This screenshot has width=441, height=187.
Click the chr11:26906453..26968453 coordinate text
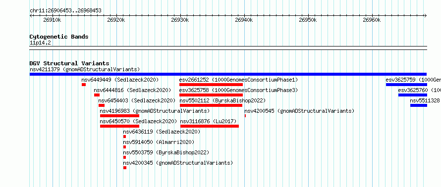tap(65, 11)
